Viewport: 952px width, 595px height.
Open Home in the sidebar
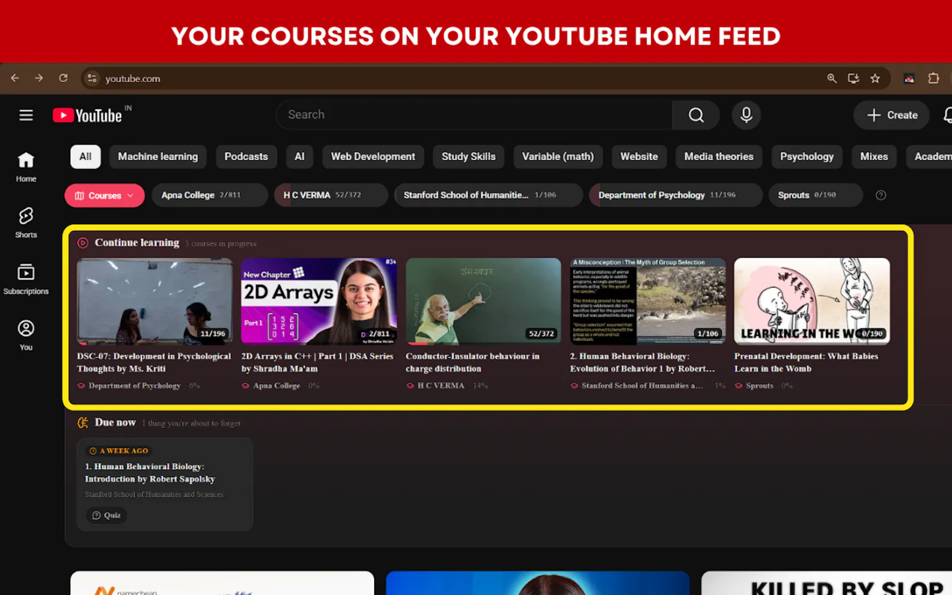[26, 167]
